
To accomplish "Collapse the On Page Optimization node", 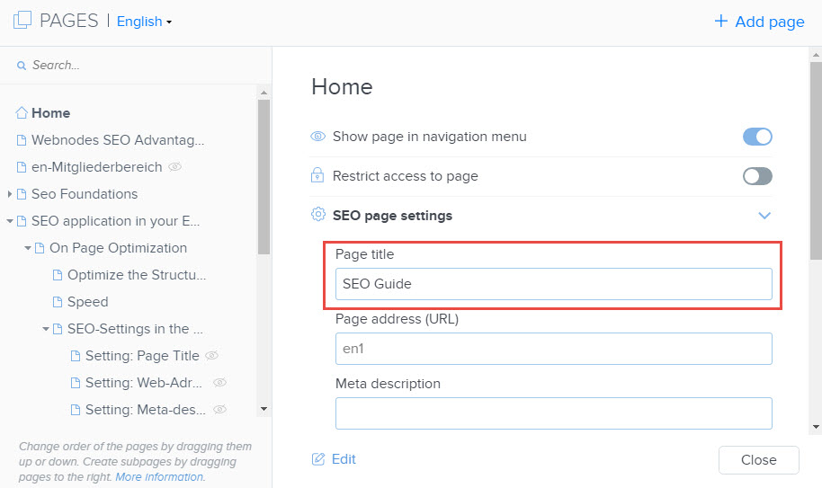I will 28,248.
